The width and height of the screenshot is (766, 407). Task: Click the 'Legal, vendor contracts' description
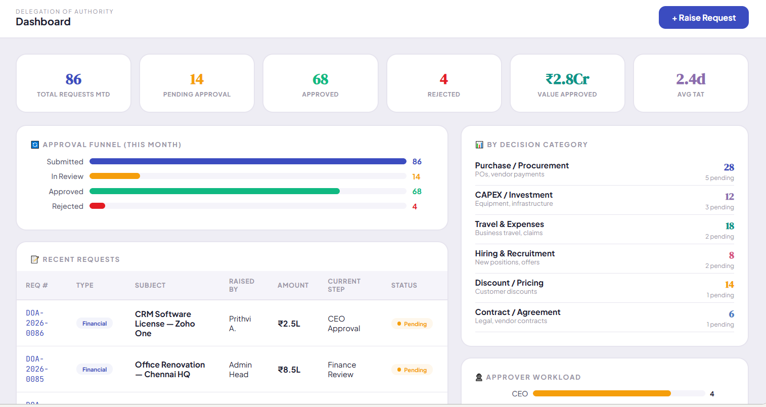511,321
